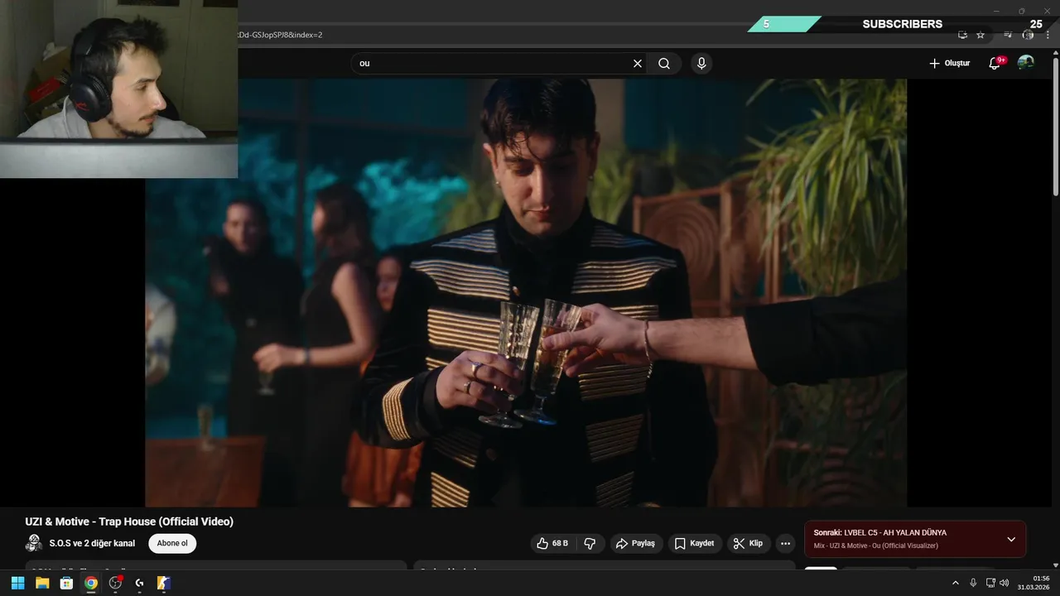The image size is (1060, 596).
Task: Clear the YouTube search box text
Action: [638, 64]
